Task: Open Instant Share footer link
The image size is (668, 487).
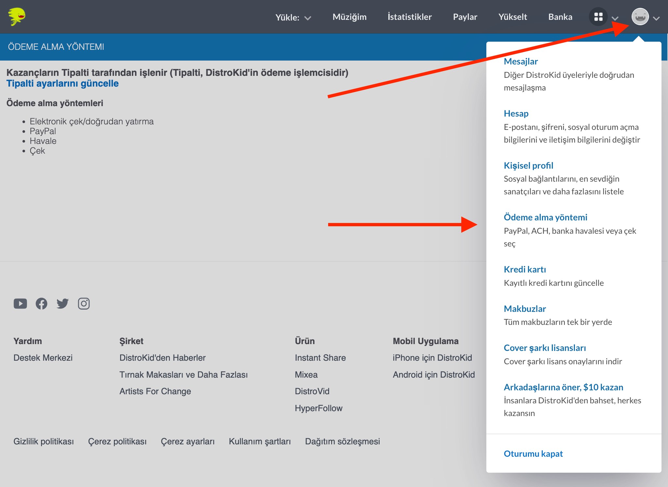Action: (x=320, y=358)
